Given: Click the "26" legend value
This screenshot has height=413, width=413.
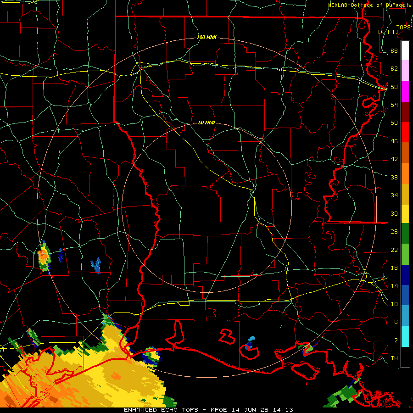Looking at the screenshot, I should coord(394,232).
